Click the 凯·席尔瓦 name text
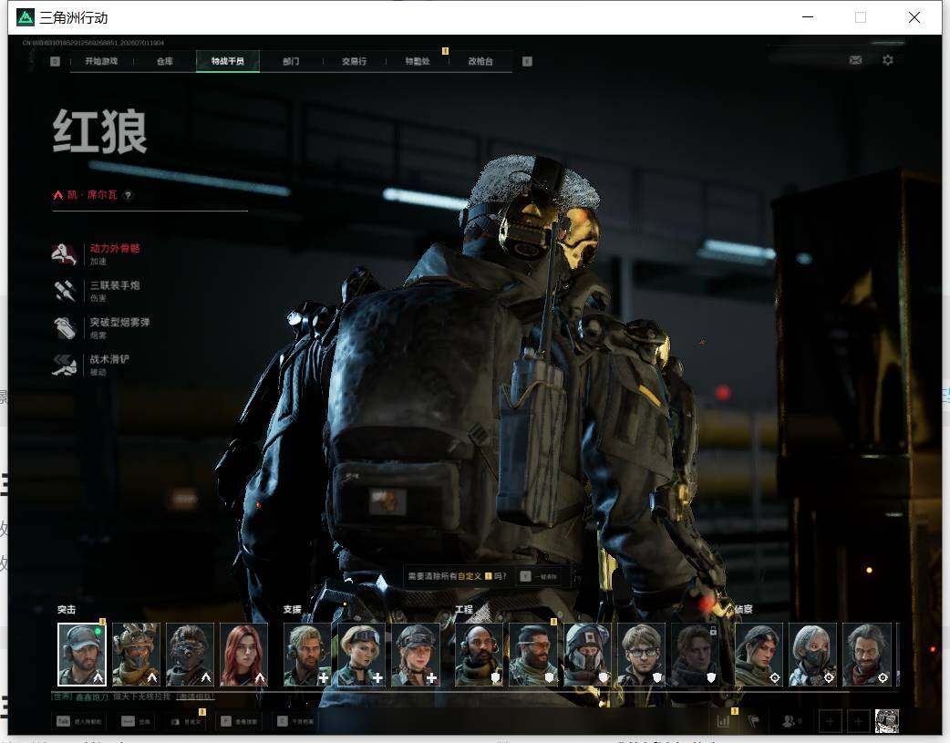Image resolution: width=950 pixels, height=743 pixels. pyautogui.click(x=92, y=195)
